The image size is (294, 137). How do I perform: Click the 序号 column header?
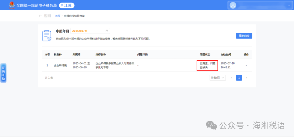click(47, 55)
